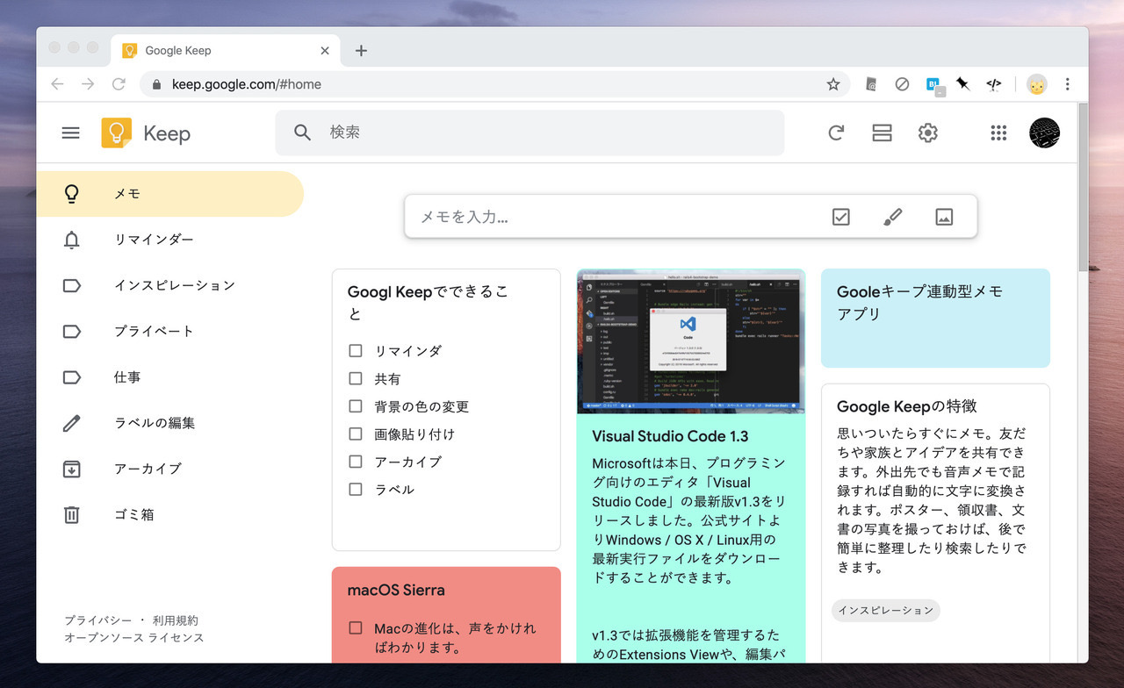Image resolution: width=1124 pixels, height=688 pixels.
Task: Click the Chrome profile avatar icon
Action: pyautogui.click(x=1037, y=84)
